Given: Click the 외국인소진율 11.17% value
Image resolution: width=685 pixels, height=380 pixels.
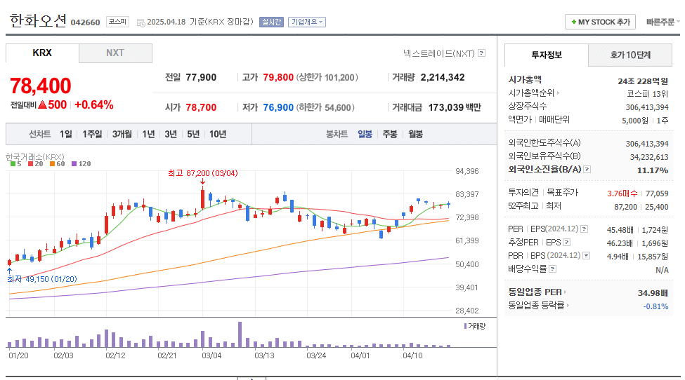Looking at the screenshot, I should [653, 170].
